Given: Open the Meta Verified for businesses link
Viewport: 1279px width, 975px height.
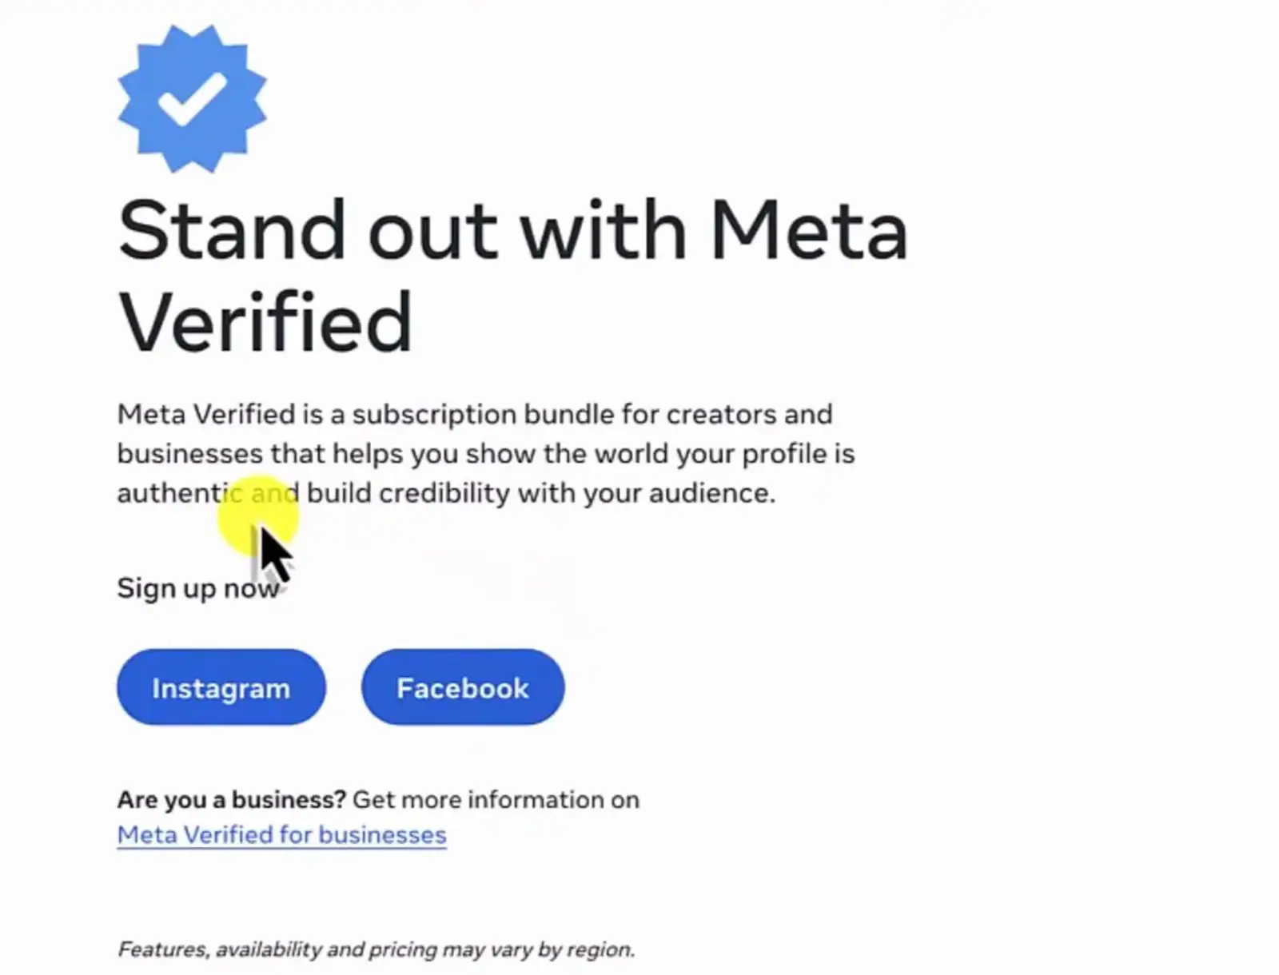Looking at the screenshot, I should [x=281, y=835].
